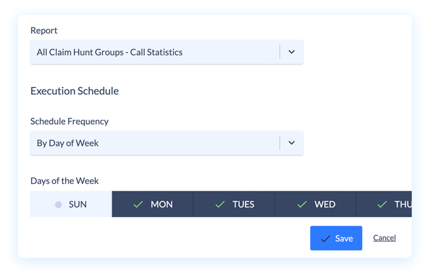Cancel the schedule changes
The width and height of the screenshot is (431, 272).
pyautogui.click(x=384, y=238)
